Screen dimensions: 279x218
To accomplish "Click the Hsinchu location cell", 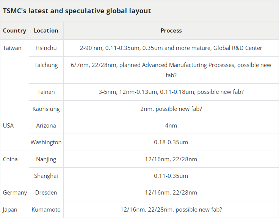I will tap(46, 48).
